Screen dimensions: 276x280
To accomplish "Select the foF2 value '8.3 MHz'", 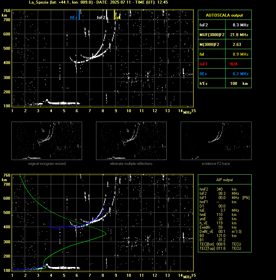I will 241,25.
